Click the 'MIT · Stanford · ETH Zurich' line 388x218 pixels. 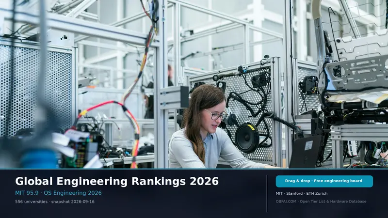tap(302, 193)
